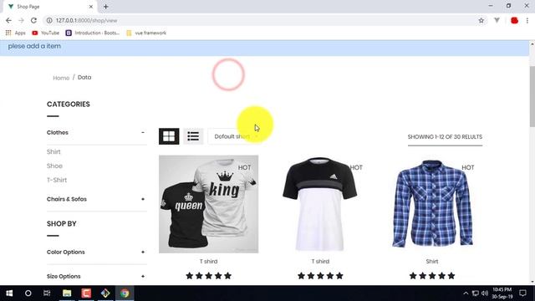535x301 pixels.
Task: Click the browser forward arrow
Action: (x=21, y=20)
